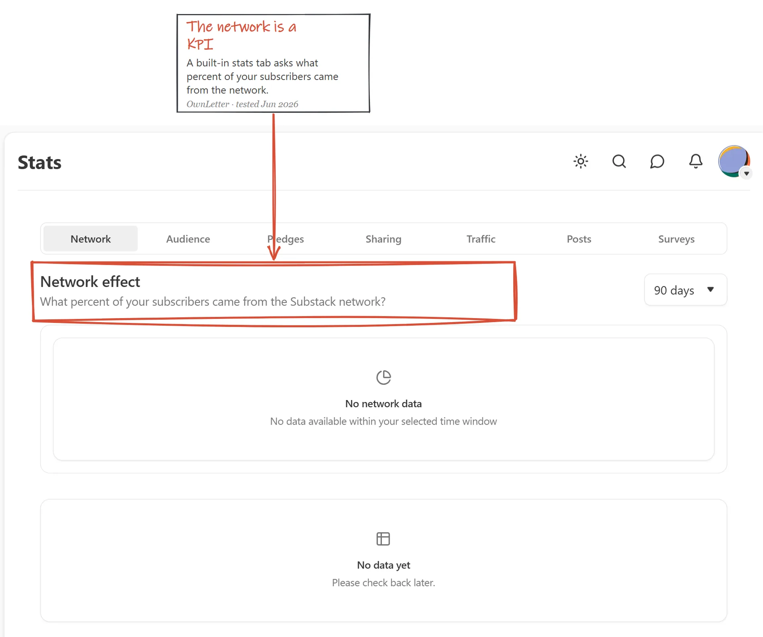Go to the Surveys tab
Screen dimensions: 763x637
(x=676, y=239)
